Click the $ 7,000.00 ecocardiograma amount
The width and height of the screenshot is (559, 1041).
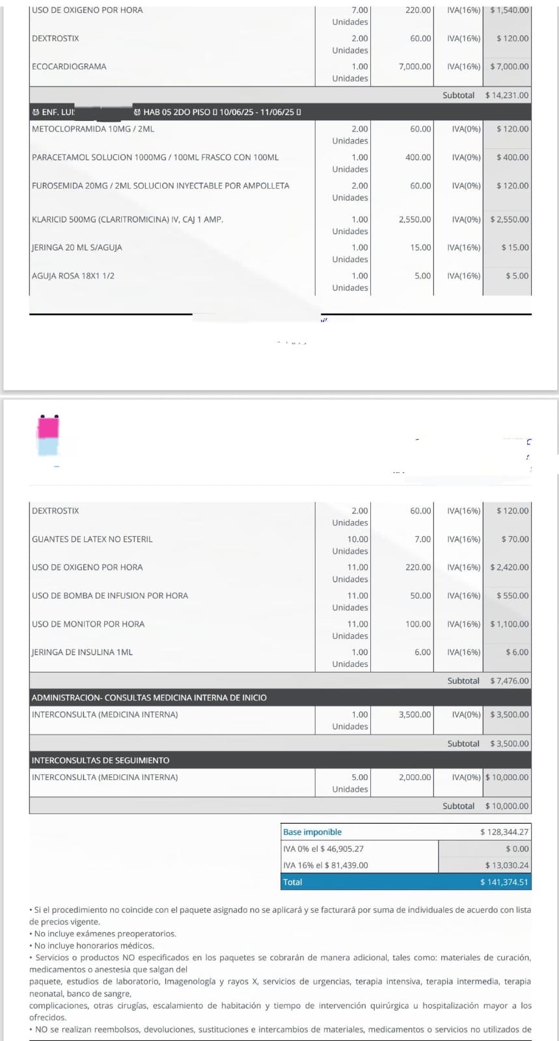click(510, 66)
